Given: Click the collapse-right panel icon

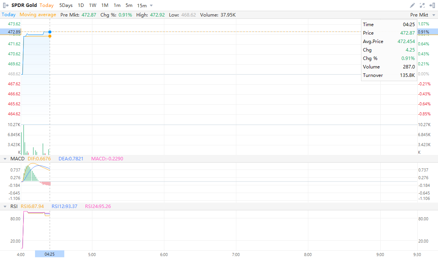Looking at the screenshot, I should point(432,5).
